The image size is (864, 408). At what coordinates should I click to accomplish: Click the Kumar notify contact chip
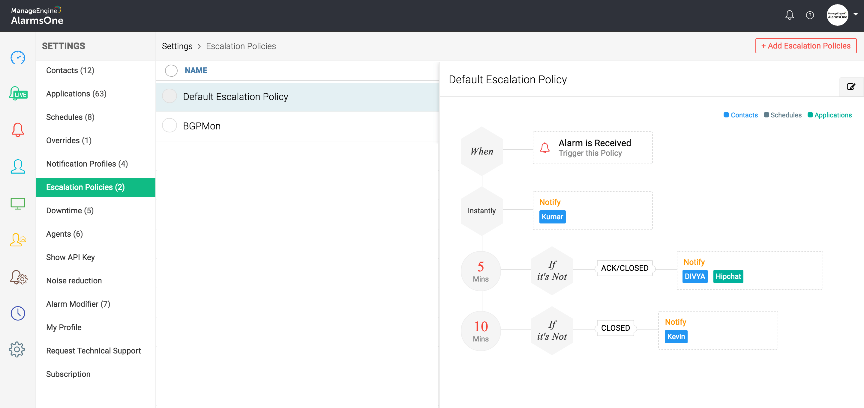[x=552, y=217]
